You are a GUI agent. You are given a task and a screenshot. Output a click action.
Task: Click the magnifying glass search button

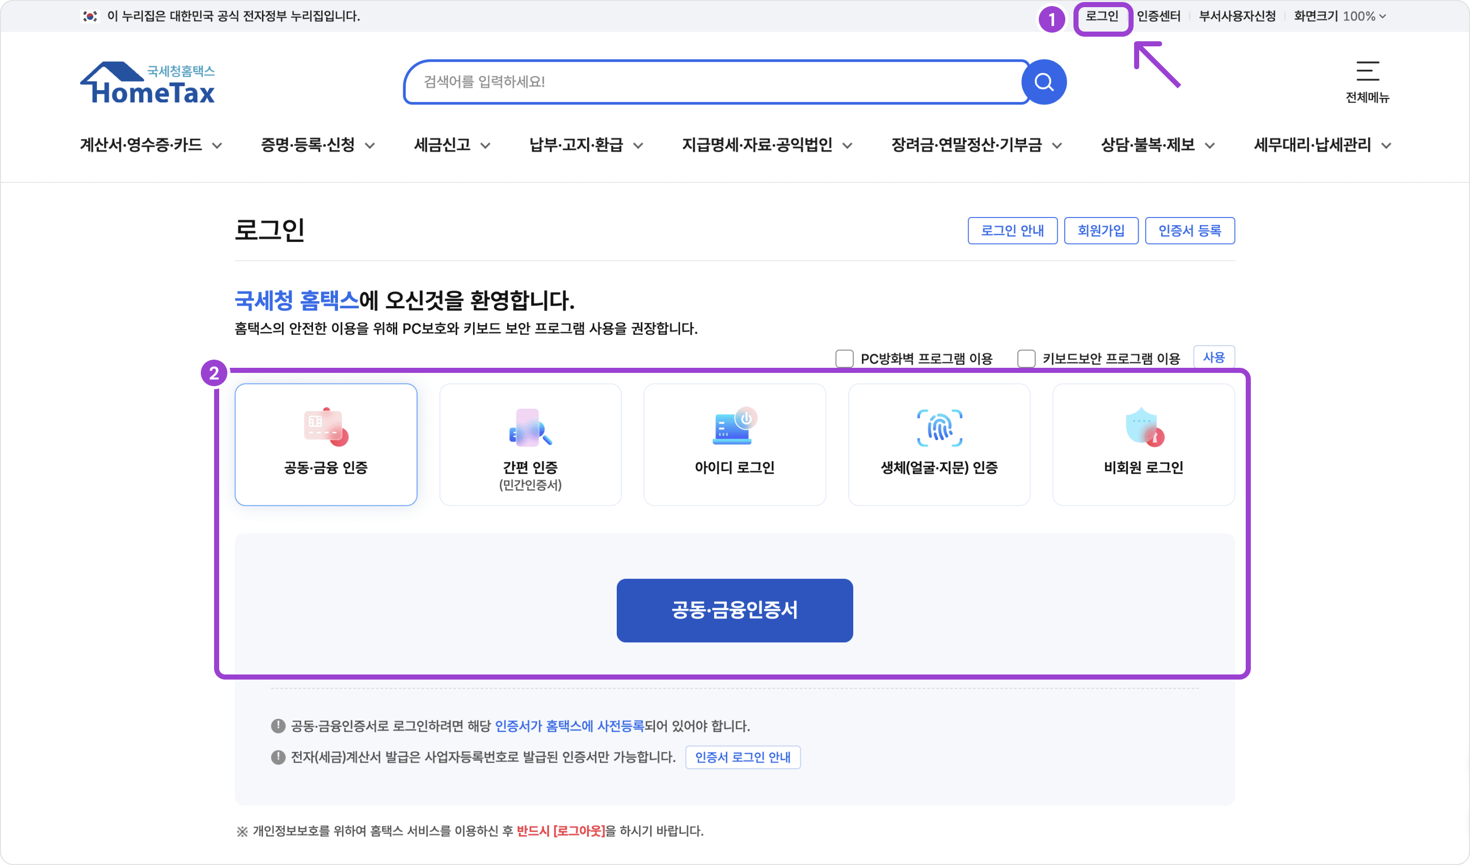pyautogui.click(x=1043, y=82)
